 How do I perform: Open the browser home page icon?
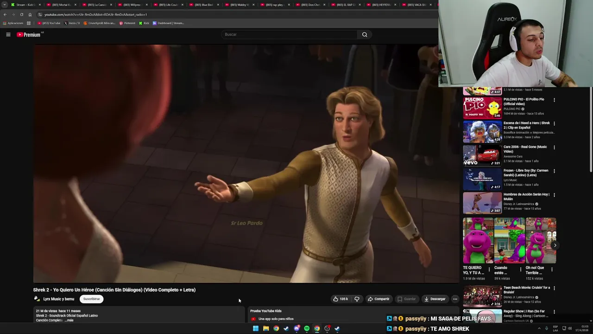tap(30, 14)
